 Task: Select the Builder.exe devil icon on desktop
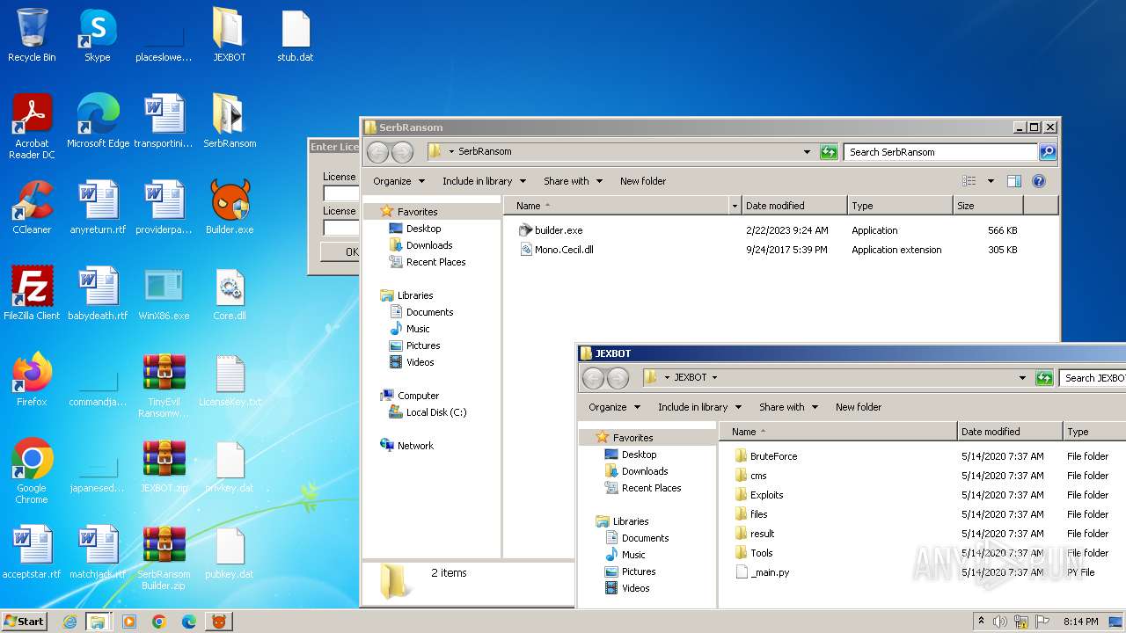(230, 207)
